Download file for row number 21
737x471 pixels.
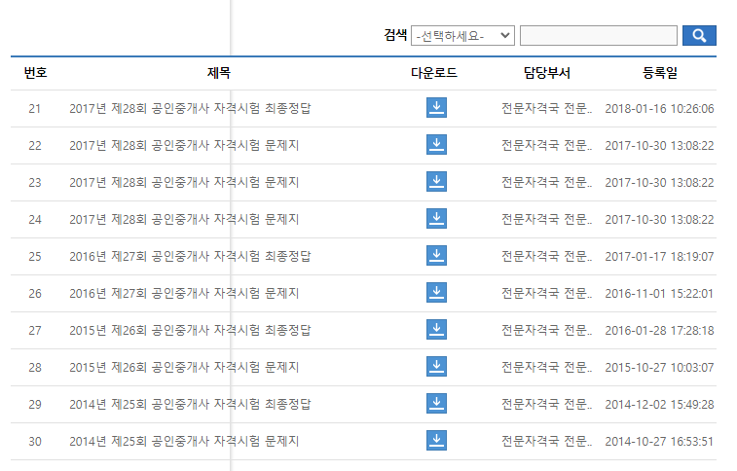(x=436, y=108)
